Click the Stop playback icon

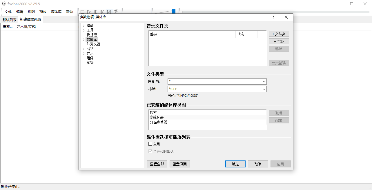tap(82, 11)
